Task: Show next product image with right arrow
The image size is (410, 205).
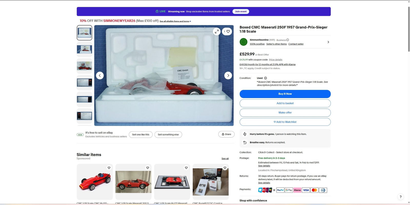Action: 228,75
